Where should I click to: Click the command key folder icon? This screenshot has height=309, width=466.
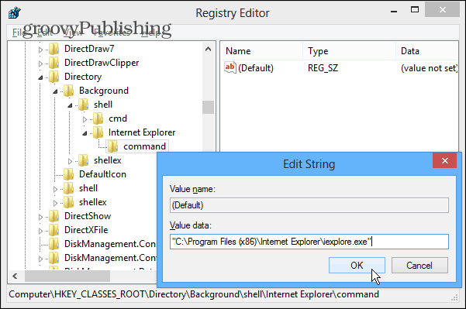(x=113, y=146)
